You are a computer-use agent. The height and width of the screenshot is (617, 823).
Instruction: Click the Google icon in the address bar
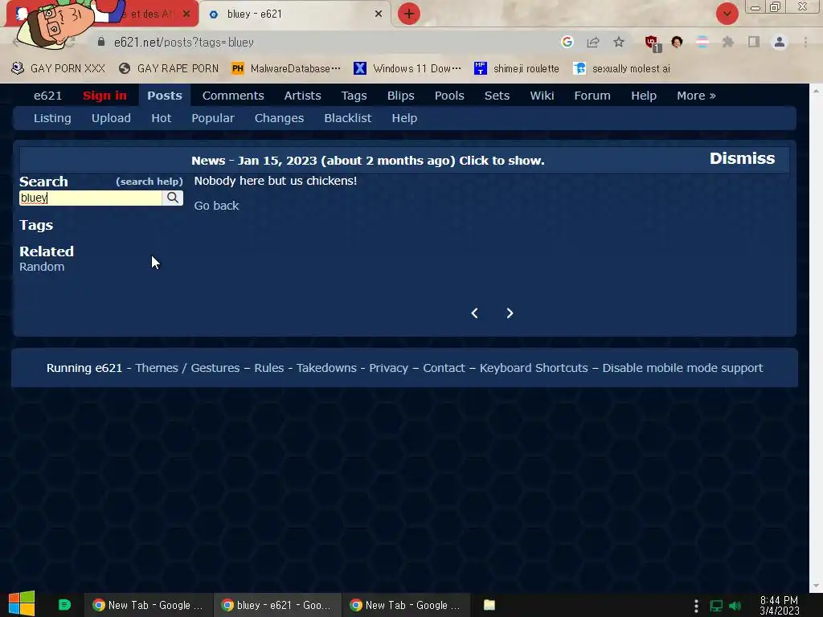(x=567, y=42)
